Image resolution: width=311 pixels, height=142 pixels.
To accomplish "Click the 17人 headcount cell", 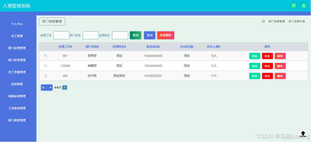I will (x=214, y=76).
